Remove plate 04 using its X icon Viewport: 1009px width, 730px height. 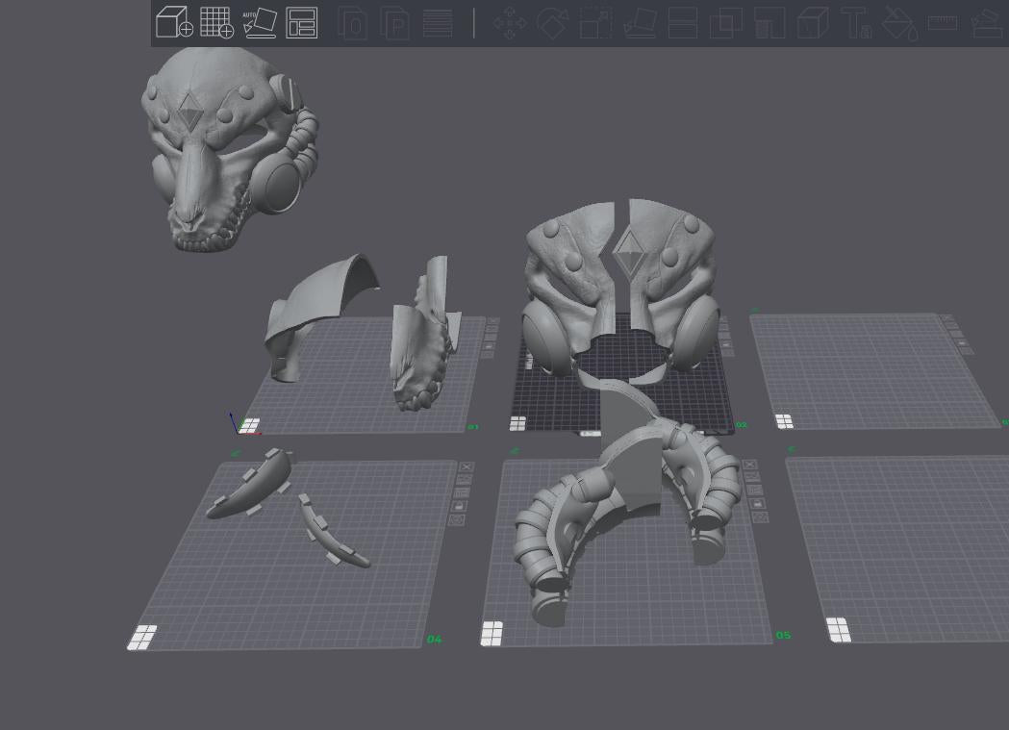(467, 467)
